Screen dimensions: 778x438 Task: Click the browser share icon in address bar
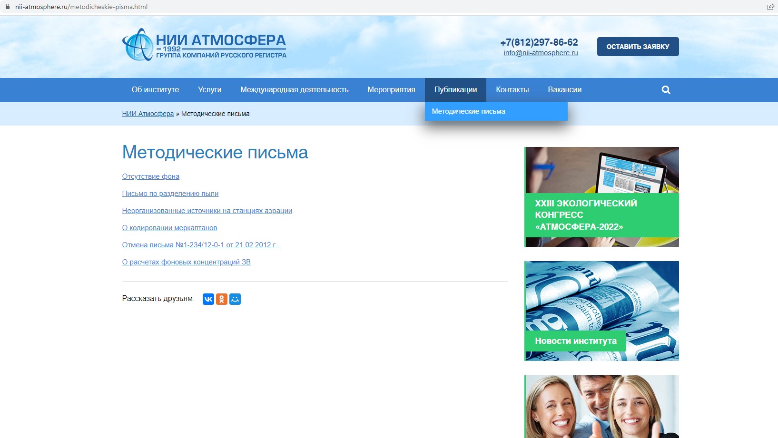(770, 7)
